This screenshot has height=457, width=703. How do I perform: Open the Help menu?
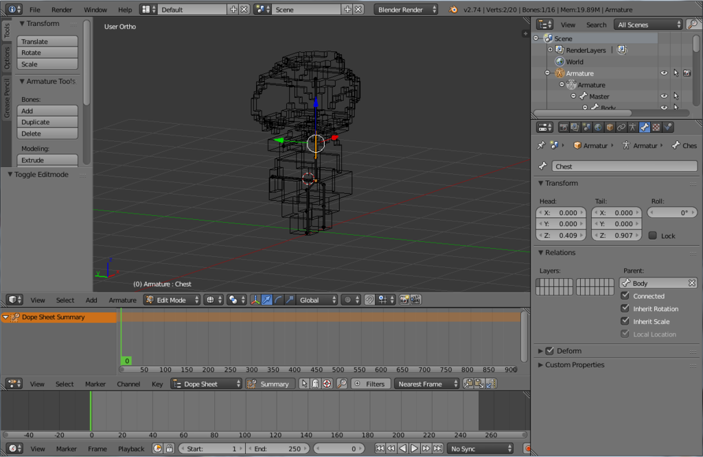(125, 10)
